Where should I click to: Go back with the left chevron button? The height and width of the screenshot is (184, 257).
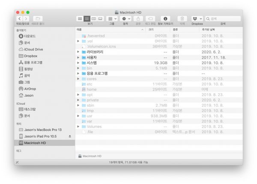20,19
